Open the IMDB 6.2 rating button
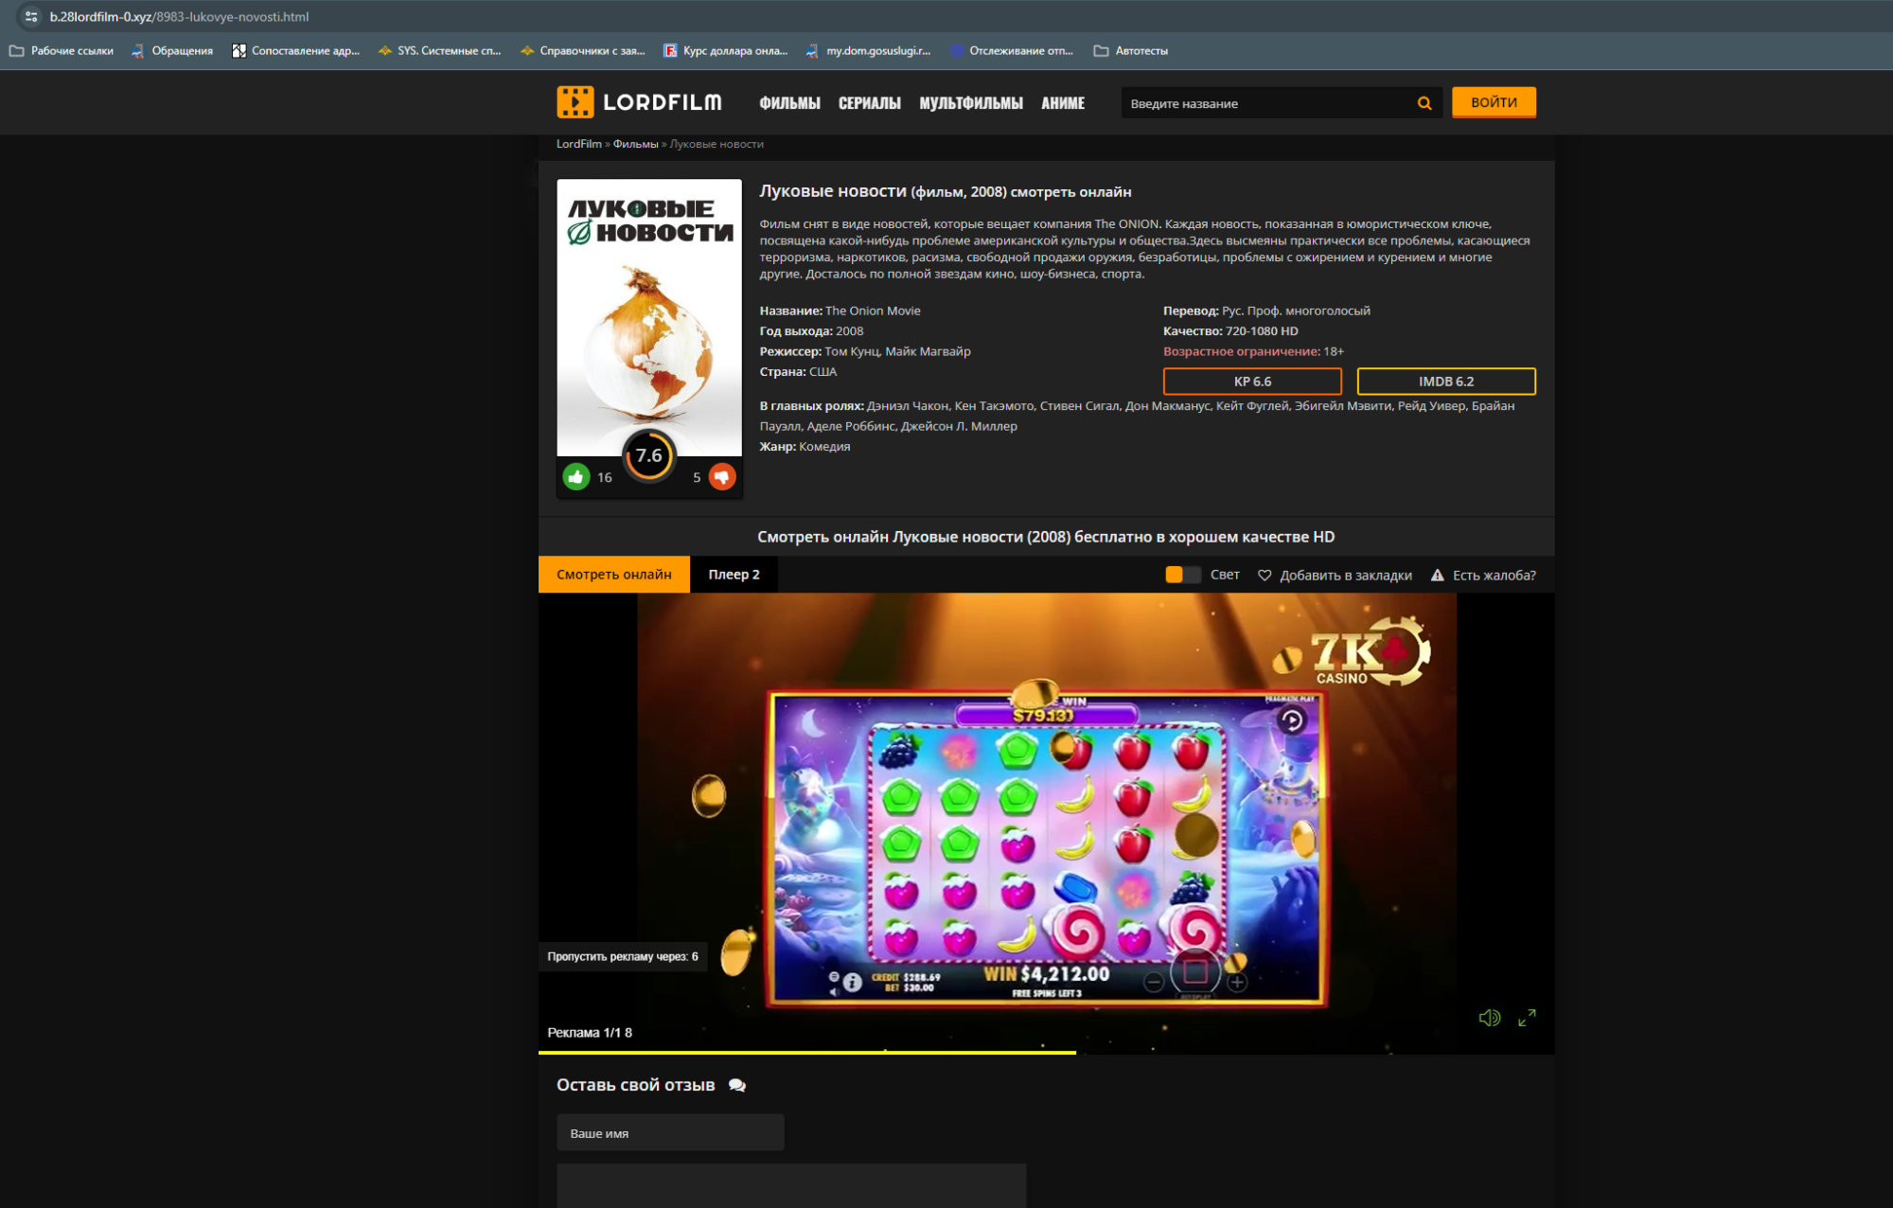 [1445, 382]
